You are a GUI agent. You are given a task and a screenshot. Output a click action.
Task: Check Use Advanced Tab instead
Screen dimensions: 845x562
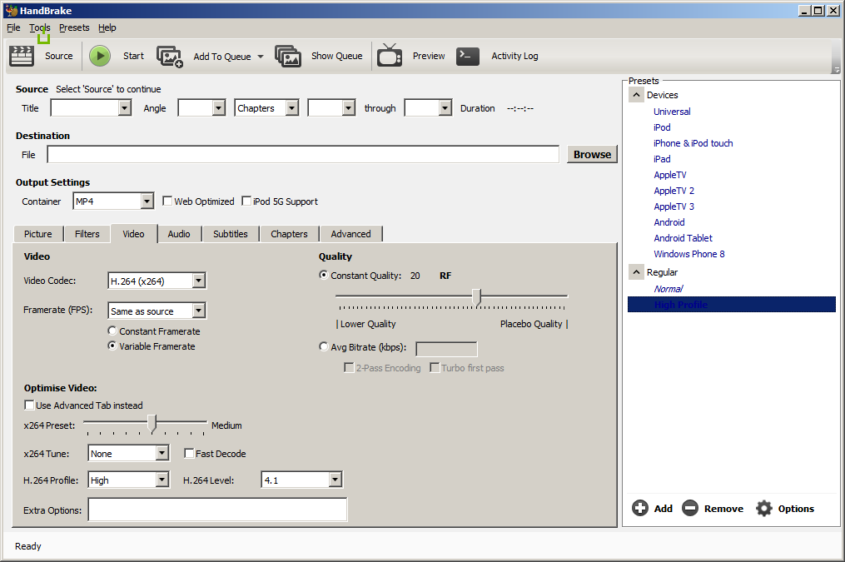tap(30, 405)
